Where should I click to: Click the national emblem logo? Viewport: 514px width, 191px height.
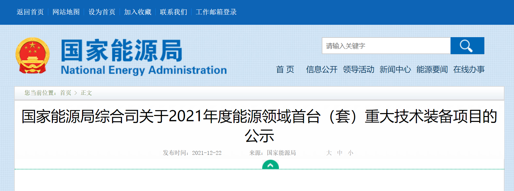coord(32,55)
